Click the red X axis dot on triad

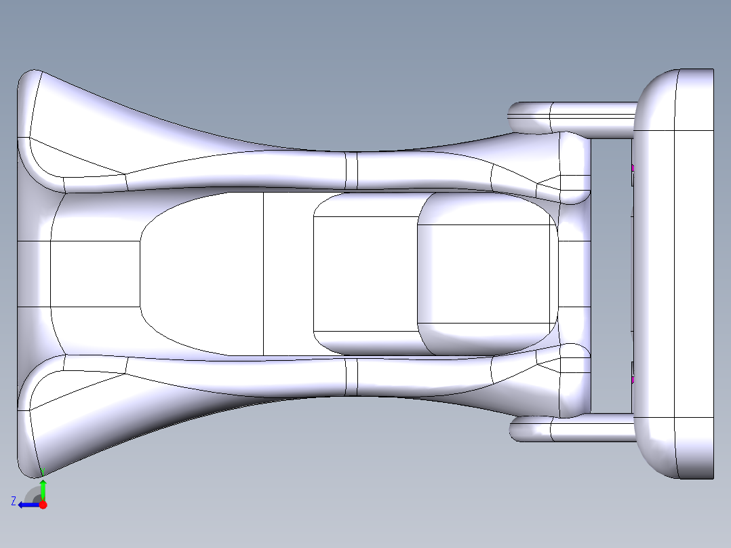pyautogui.click(x=43, y=505)
